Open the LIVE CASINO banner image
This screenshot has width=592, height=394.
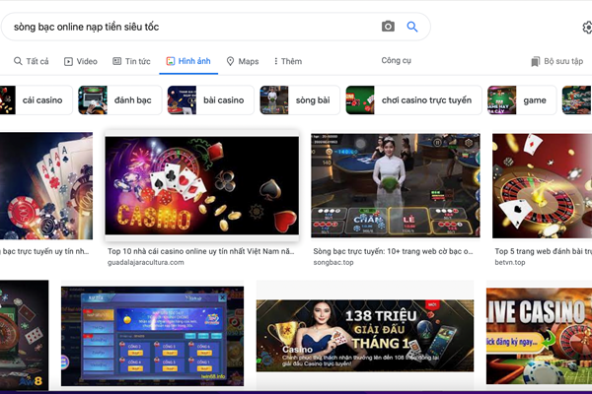point(539,336)
